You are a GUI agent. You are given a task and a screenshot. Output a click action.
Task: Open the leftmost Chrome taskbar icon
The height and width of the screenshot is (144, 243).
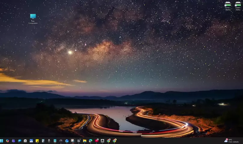click(x=109, y=141)
